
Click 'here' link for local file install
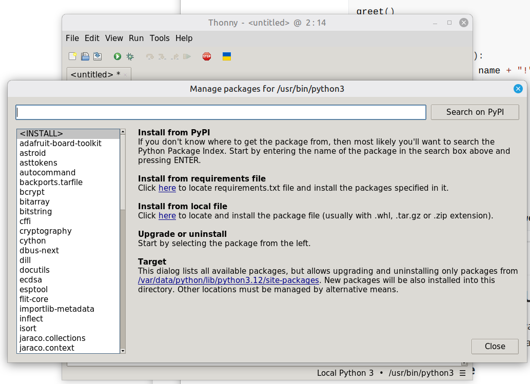[167, 216]
